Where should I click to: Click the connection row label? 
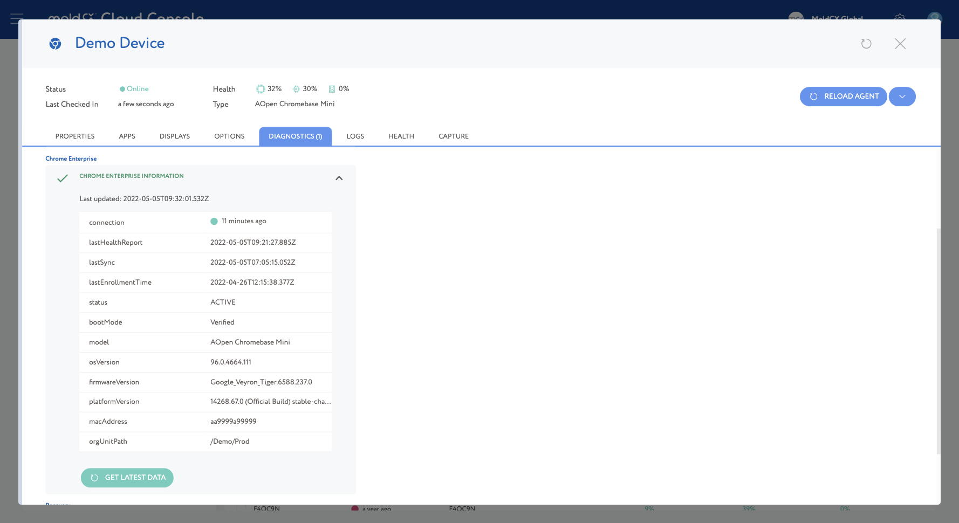click(x=107, y=223)
